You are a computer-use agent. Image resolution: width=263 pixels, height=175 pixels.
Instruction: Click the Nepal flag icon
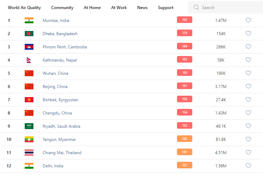click(x=29, y=60)
